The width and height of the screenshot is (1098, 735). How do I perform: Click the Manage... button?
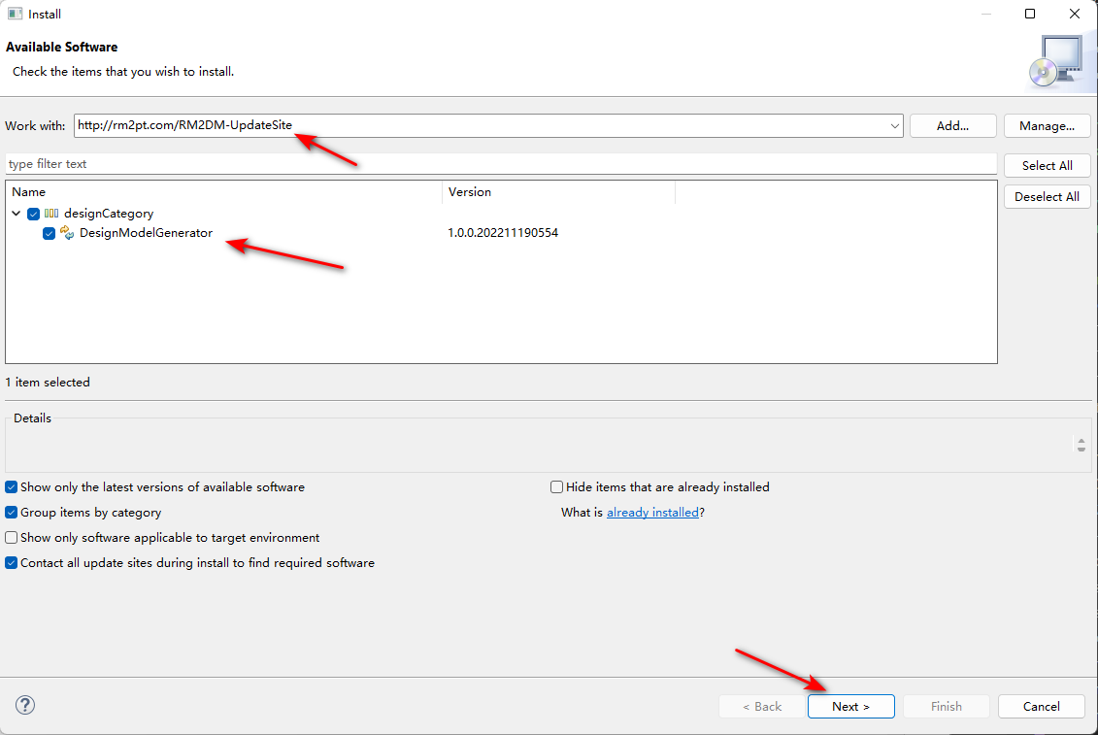[1047, 126]
